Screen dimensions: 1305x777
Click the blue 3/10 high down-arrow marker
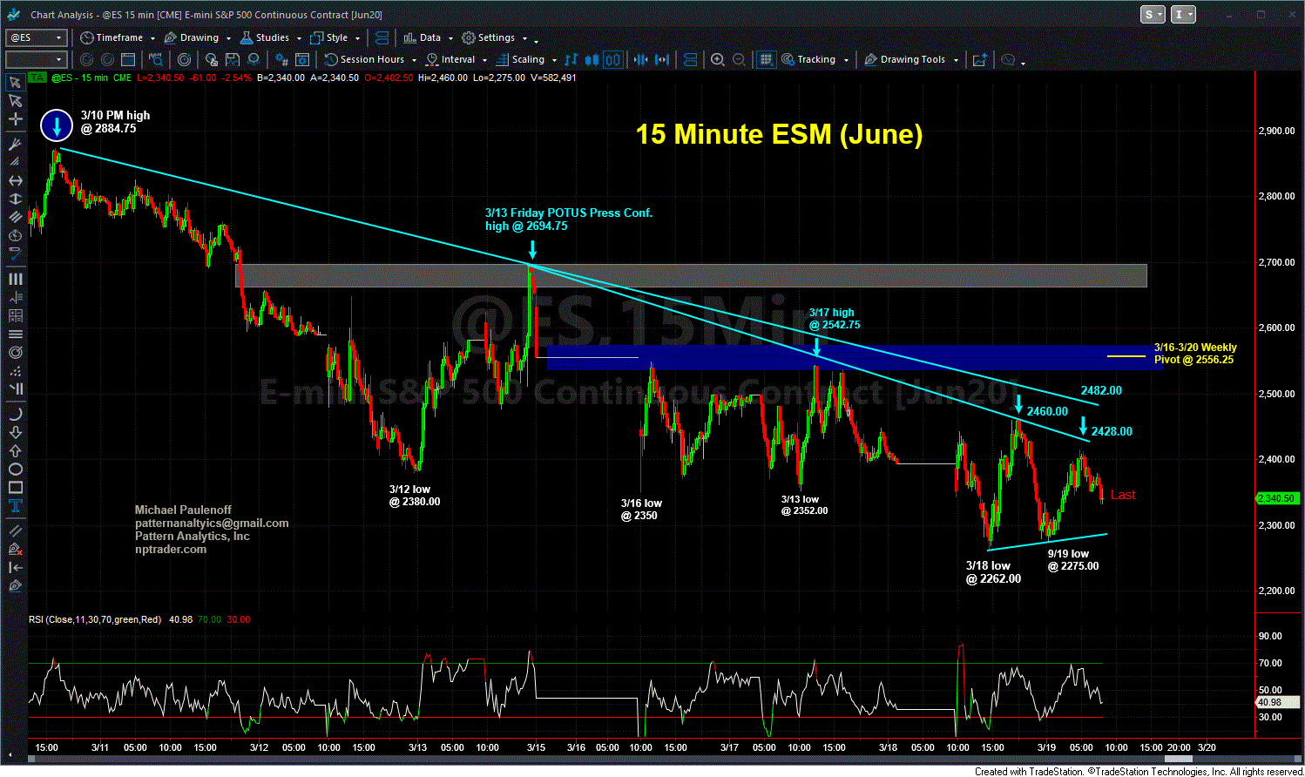57,126
